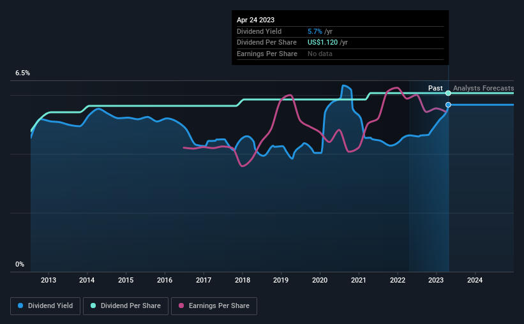This screenshot has width=524, height=324.
Task: Click the teal dividend per share data point marker
Action: (448, 93)
